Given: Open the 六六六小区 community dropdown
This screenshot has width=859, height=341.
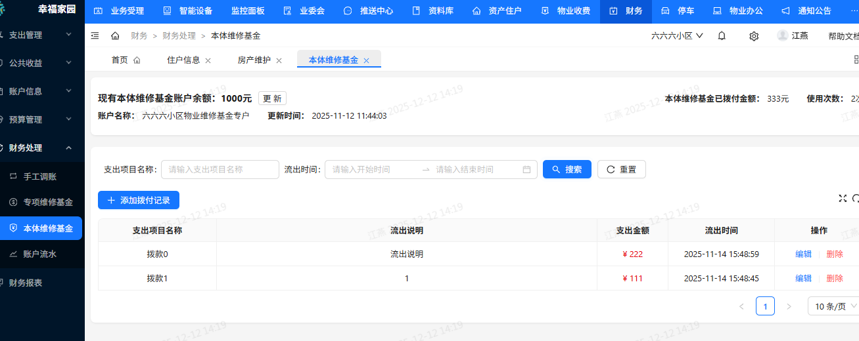Looking at the screenshot, I should (677, 36).
